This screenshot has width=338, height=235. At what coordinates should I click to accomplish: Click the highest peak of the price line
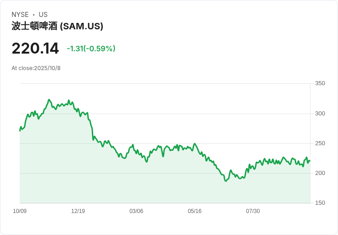point(49,99)
